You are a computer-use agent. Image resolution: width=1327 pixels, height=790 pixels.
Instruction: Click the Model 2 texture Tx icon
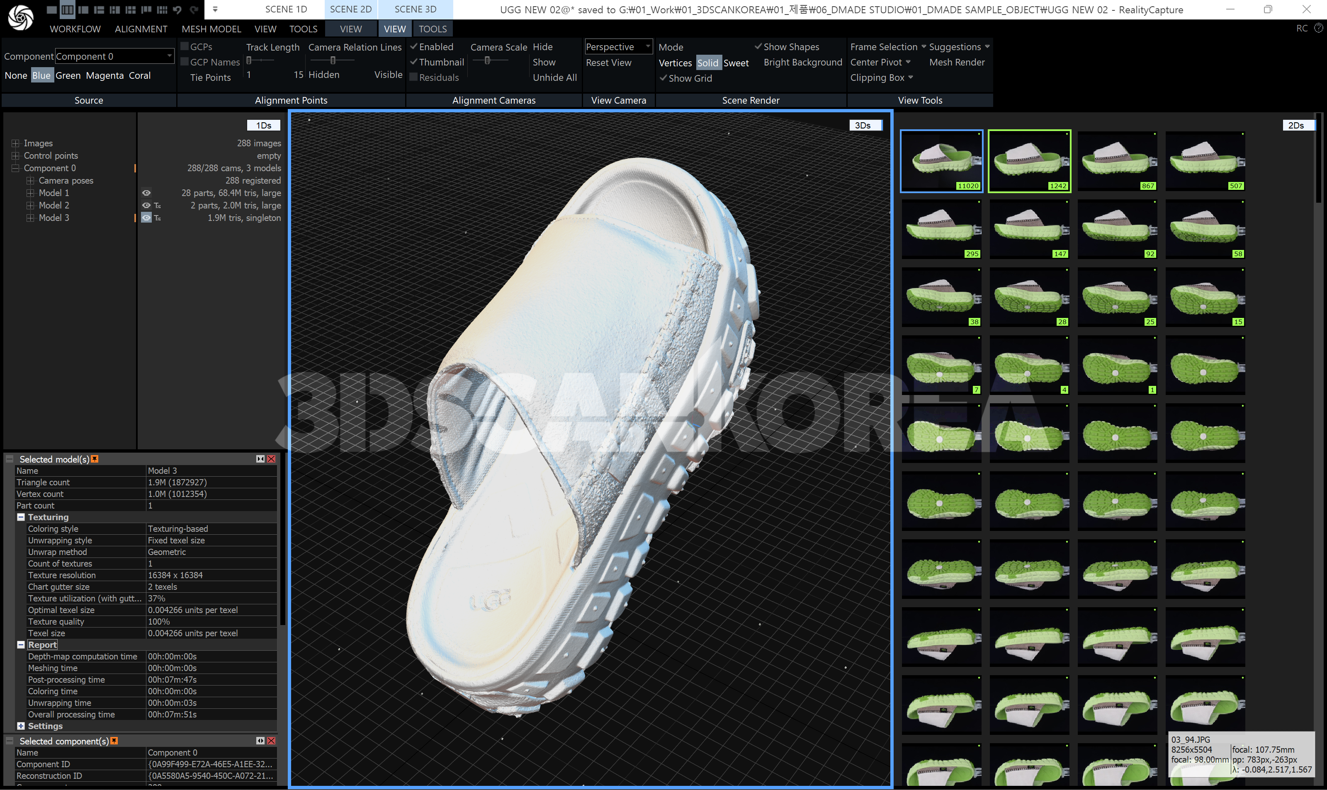(158, 206)
